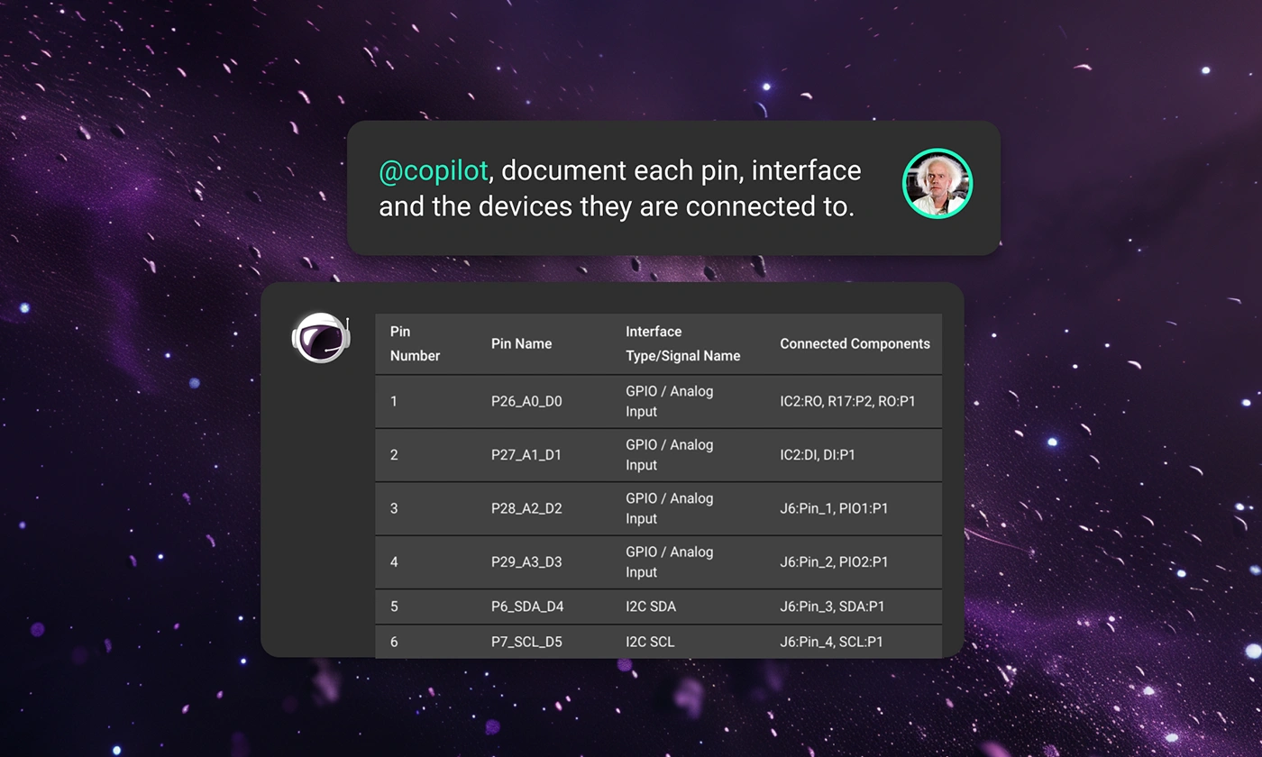
Task: Click the astronaut helmet copilot avatar
Action: point(321,338)
